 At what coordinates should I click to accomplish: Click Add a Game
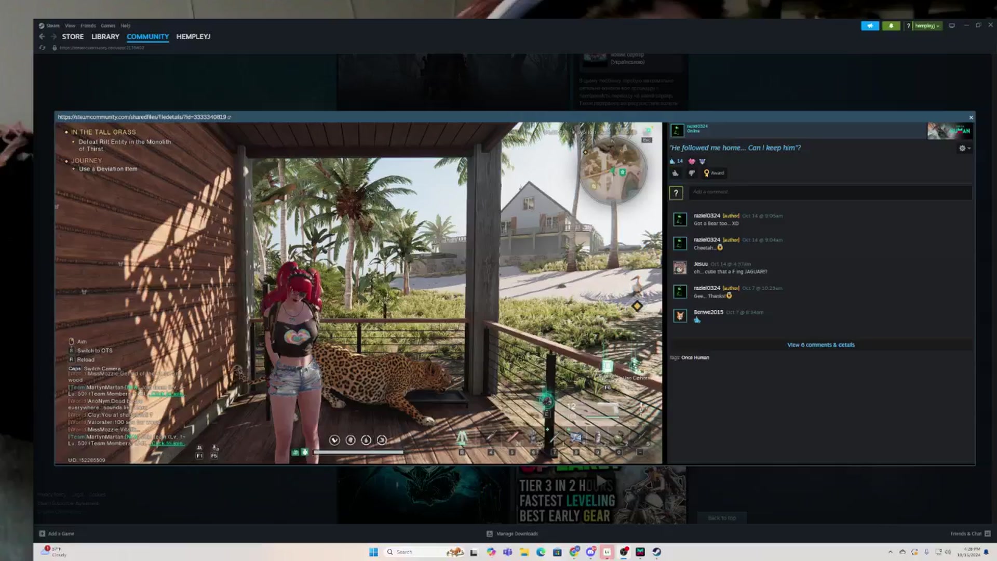[57, 533]
